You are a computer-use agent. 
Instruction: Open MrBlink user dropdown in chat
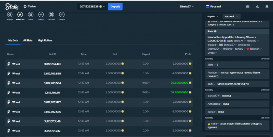pos(228,49)
